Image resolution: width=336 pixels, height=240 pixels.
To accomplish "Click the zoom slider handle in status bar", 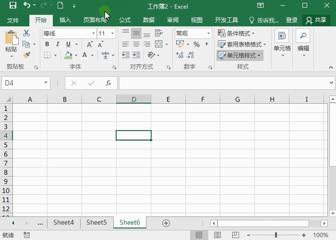I will tap(276, 235).
